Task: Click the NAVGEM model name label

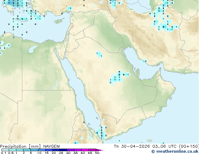Action: click(51, 146)
